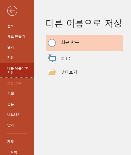This screenshot has width=131, height=155.
Task: Click 찾아보기 to browse folders
Action: tap(84, 72)
